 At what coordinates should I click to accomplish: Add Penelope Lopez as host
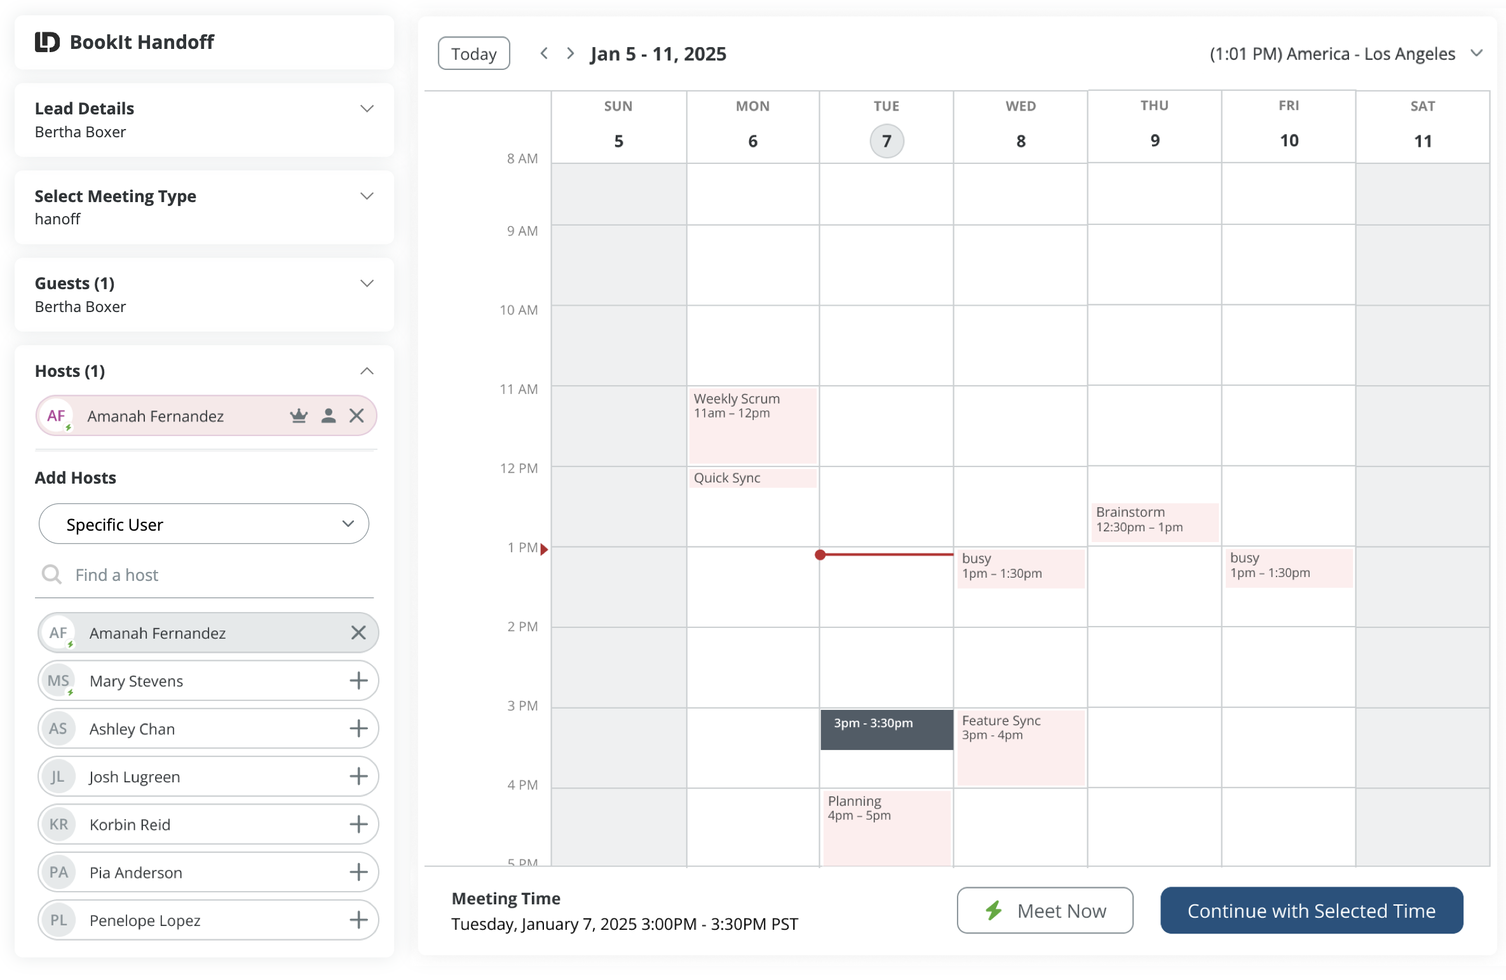pyautogui.click(x=358, y=920)
